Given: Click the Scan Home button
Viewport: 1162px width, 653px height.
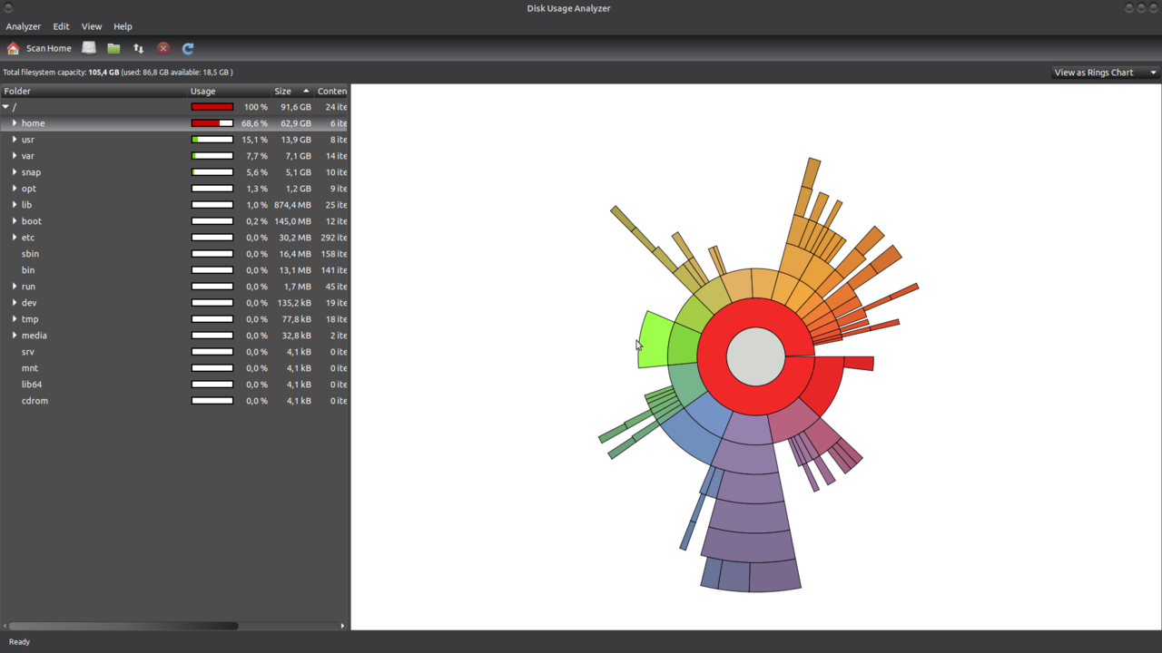Looking at the screenshot, I should pyautogui.click(x=39, y=48).
